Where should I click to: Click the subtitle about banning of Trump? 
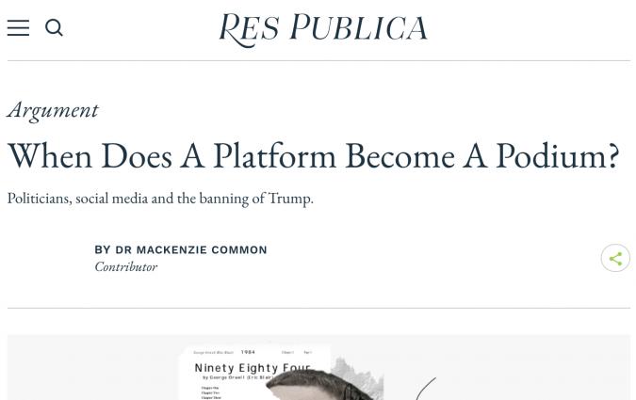[x=160, y=198]
